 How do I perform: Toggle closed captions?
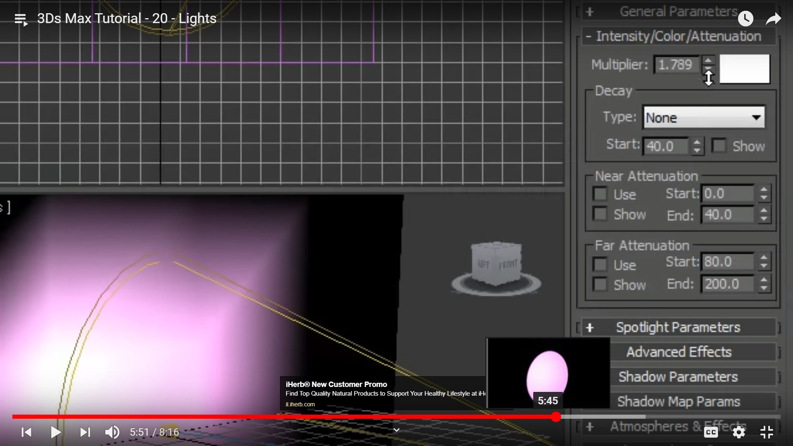coord(711,432)
